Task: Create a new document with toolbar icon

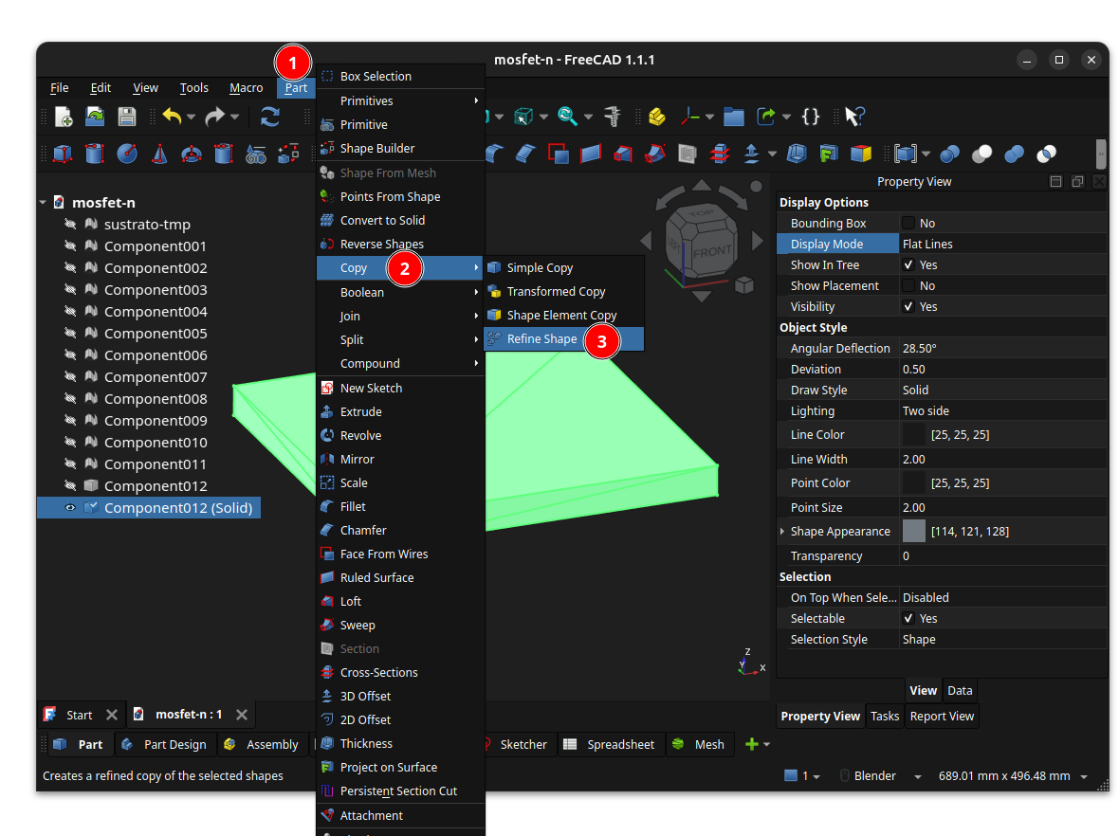Action: (64, 117)
